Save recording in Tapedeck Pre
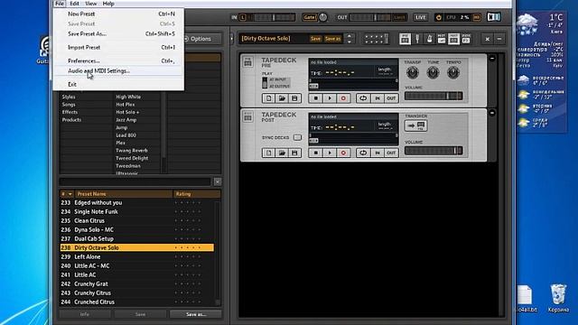The width and height of the screenshot is (578, 325). [294, 98]
